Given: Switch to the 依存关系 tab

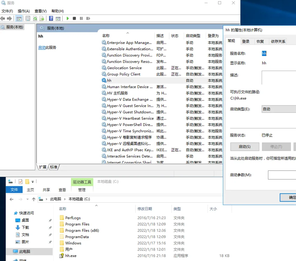Looking at the screenshot, I should [278, 41].
